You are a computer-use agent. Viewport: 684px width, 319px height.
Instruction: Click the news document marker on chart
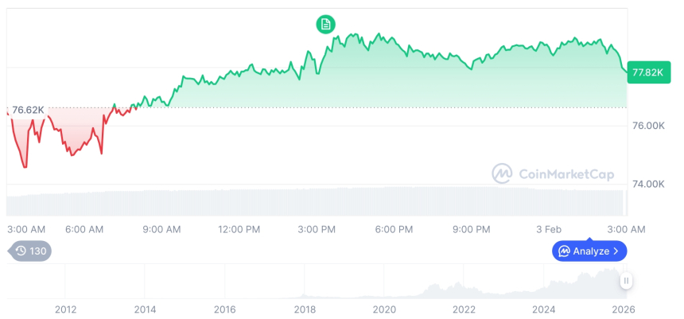(325, 25)
